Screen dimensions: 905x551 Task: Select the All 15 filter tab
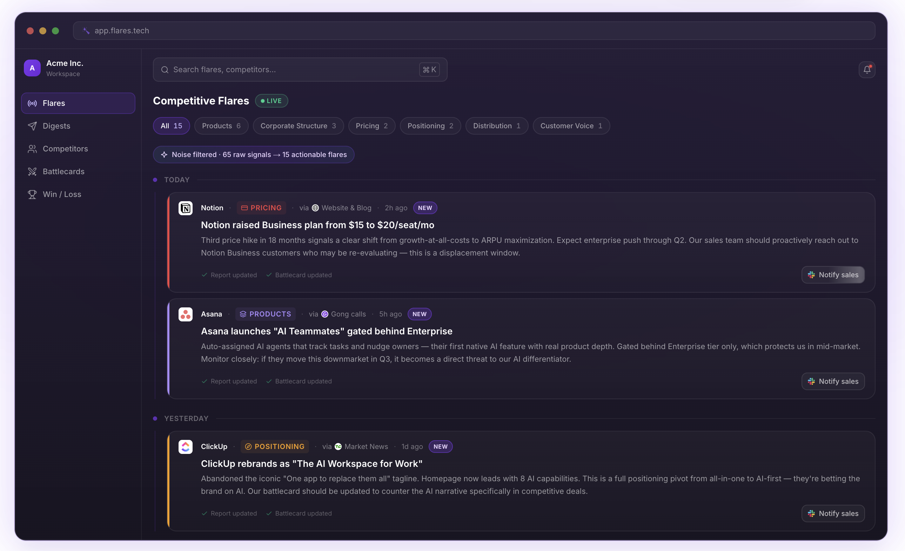(x=171, y=126)
